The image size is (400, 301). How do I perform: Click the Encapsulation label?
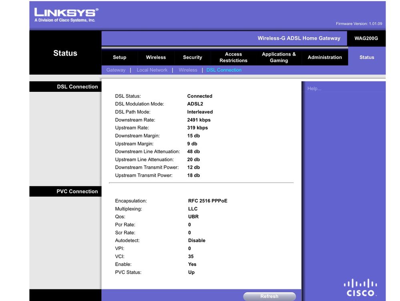131,201
